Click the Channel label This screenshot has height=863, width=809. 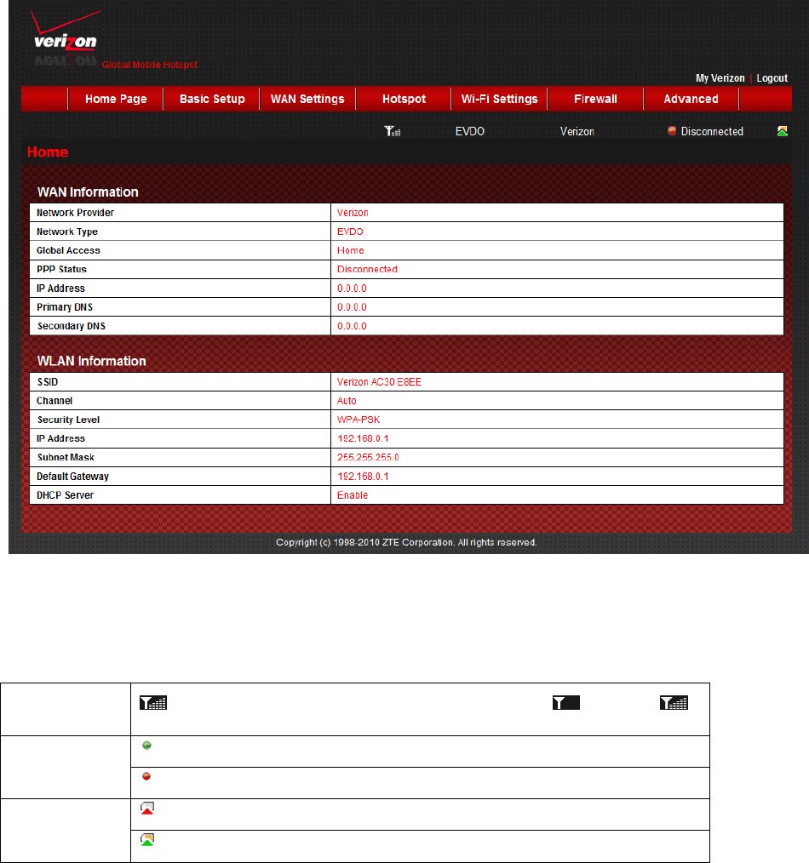point(55,401)
